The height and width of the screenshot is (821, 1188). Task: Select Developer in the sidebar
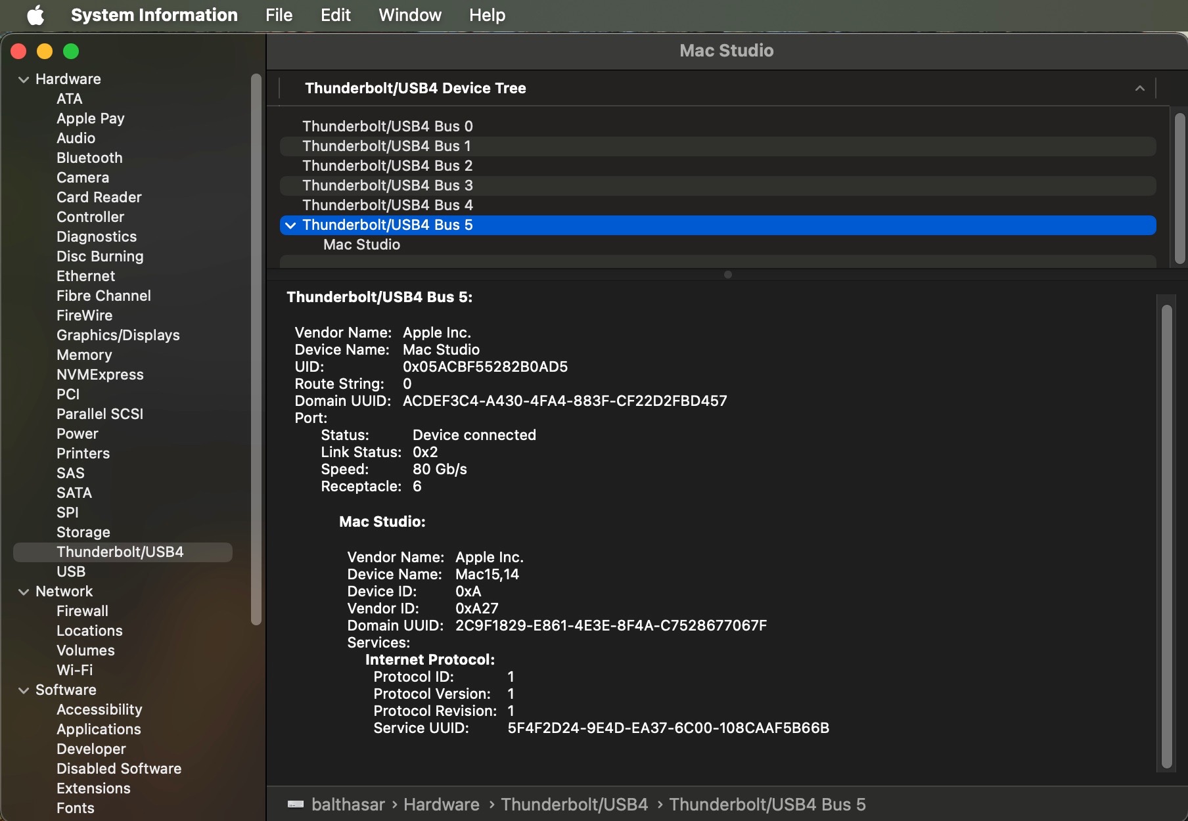pyautogui.click(x=91, y=749)
